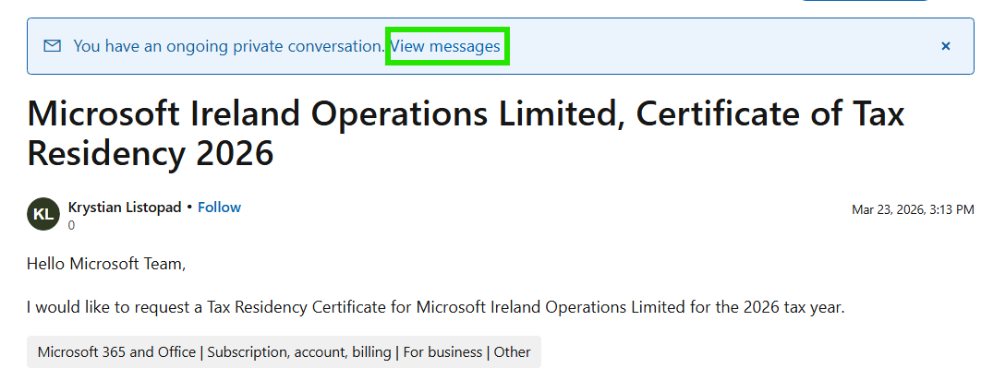Open the KL user avatar
The width and height of the screenshot is (981, 380).
point(43,214)
